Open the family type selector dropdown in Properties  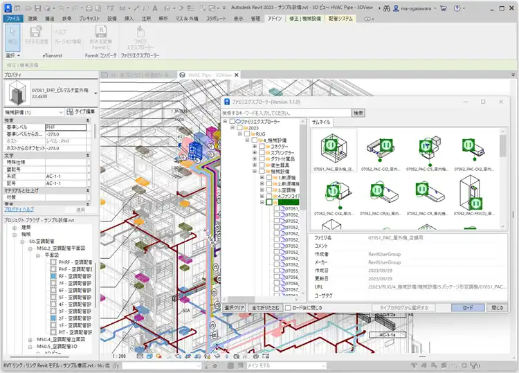point(95,93)
